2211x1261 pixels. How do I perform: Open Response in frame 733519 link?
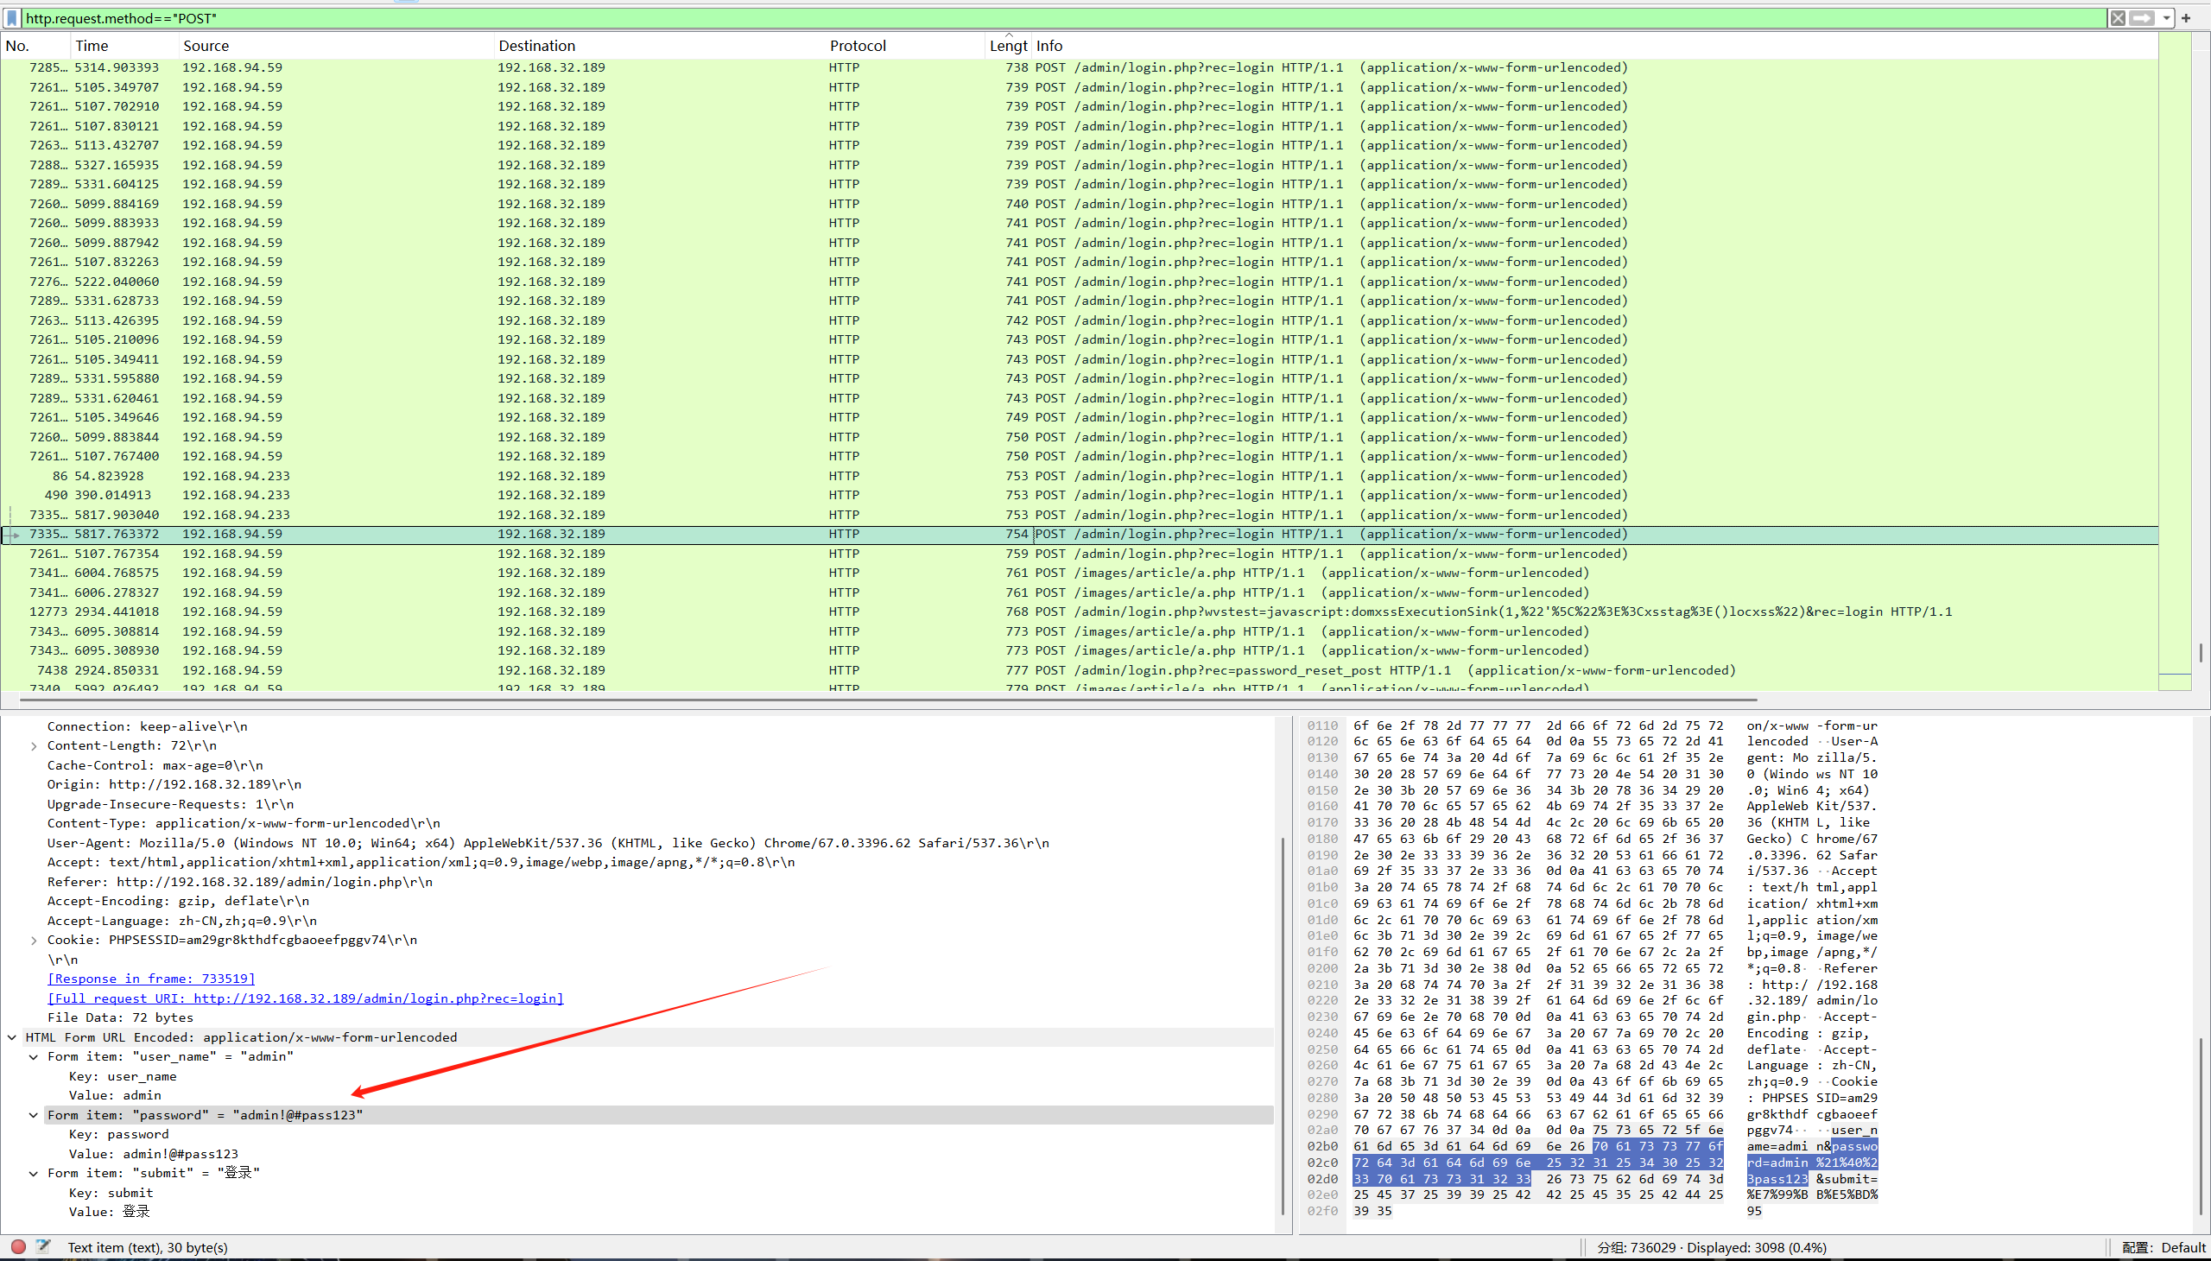151,979
